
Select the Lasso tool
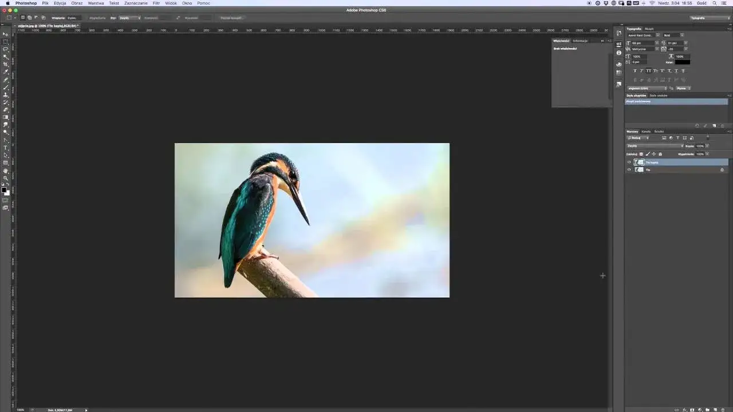click(x=6, y=49)
